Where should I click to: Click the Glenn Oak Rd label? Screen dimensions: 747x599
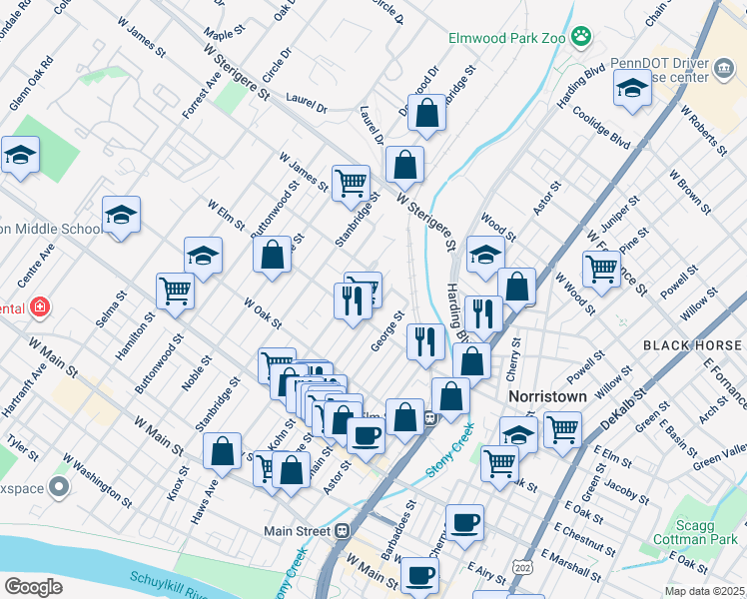[31, 83]
